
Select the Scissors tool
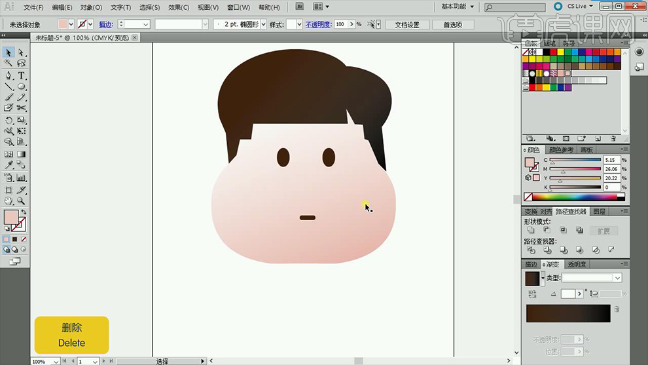[x=21, y=107]
